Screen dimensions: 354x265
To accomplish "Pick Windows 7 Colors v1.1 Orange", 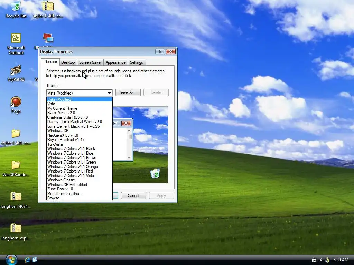I will (80, 167).
